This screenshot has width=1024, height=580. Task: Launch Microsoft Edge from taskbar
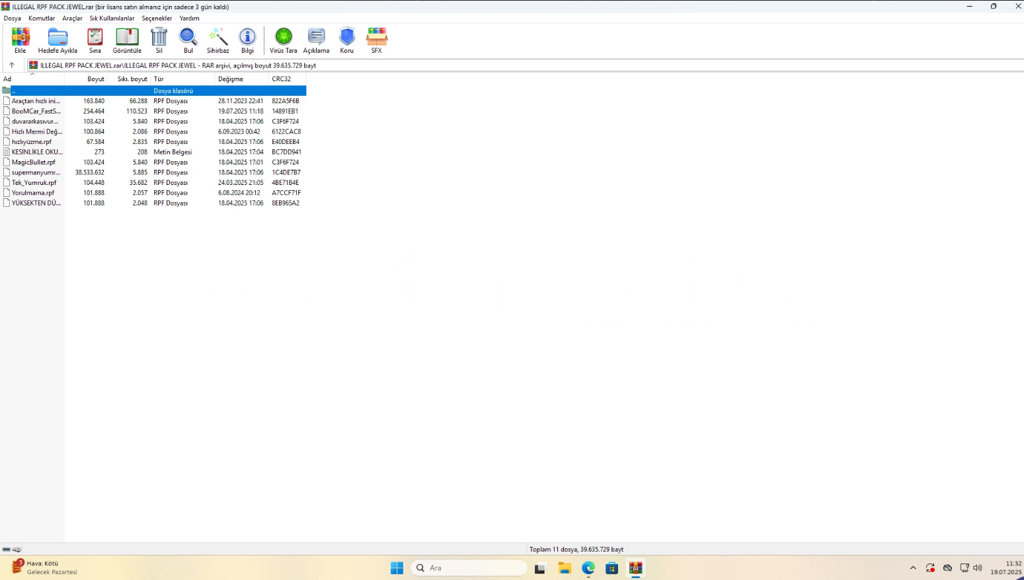point(588,568)
